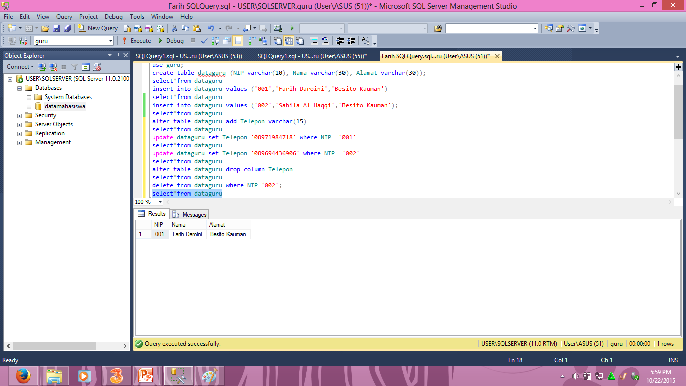Toggle Object Explorer auto-hide pin
The height and width of the screenshot is (386, 686).
pos(118,55)
